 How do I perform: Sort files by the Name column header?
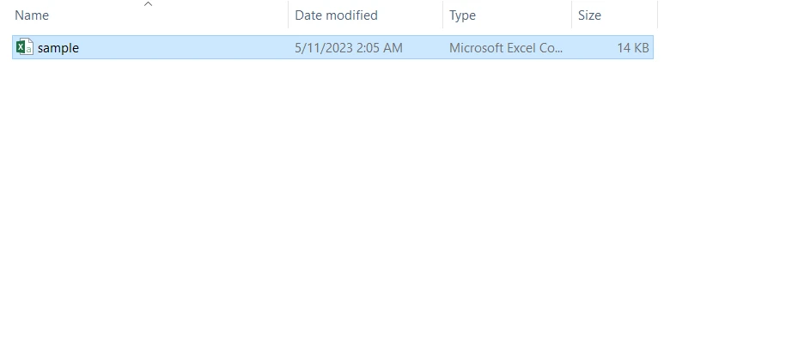pyautogui.click(x=32, y=15)
